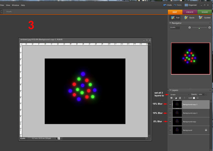Toggle visibility of Background copy layer
213x151 pixels.
(170, 122)
